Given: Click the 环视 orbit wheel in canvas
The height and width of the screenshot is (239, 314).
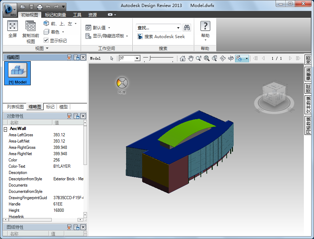Looking at the screenshot, I should (x=122, y=83).
